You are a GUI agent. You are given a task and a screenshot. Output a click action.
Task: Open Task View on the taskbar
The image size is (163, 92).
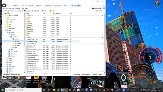(49, 90)
